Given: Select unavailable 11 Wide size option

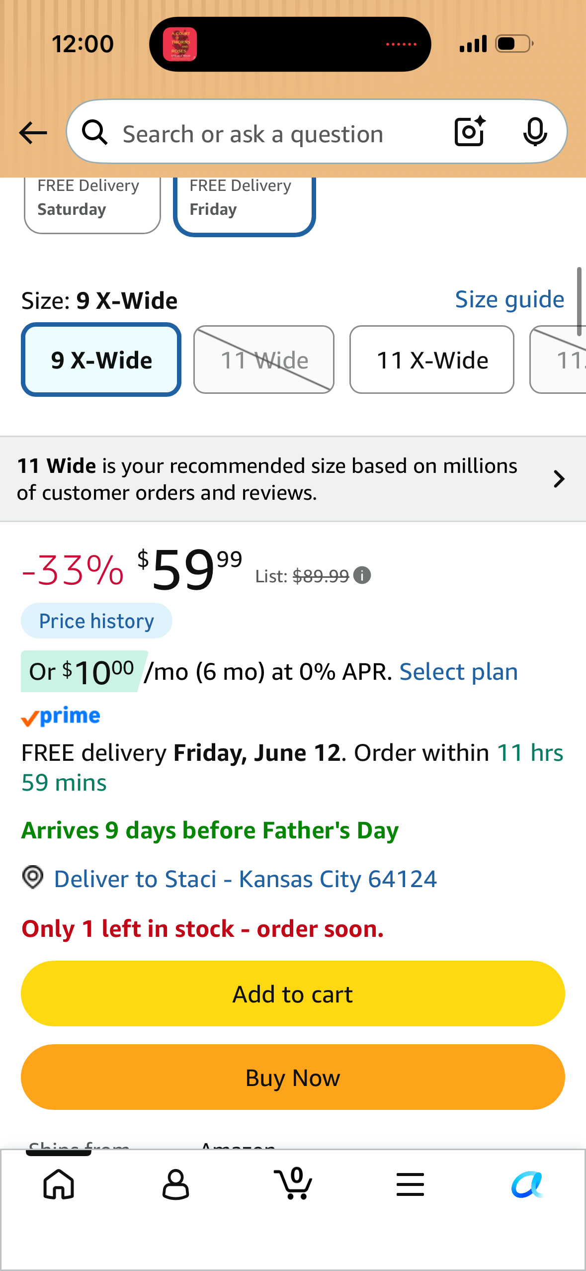Looking at the screenshot, I should (x=264, y=360).
